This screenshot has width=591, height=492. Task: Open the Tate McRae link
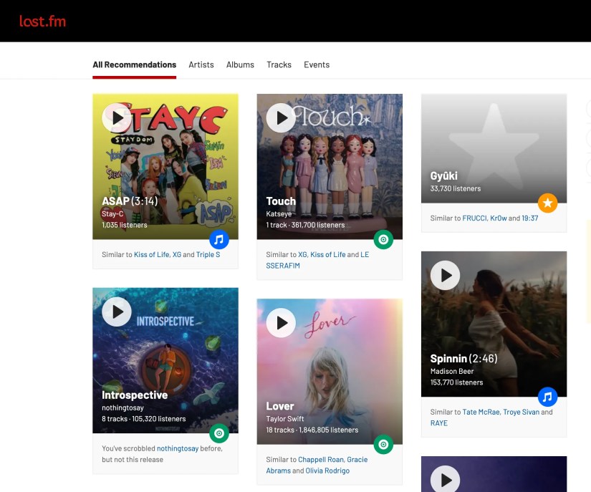481,412
